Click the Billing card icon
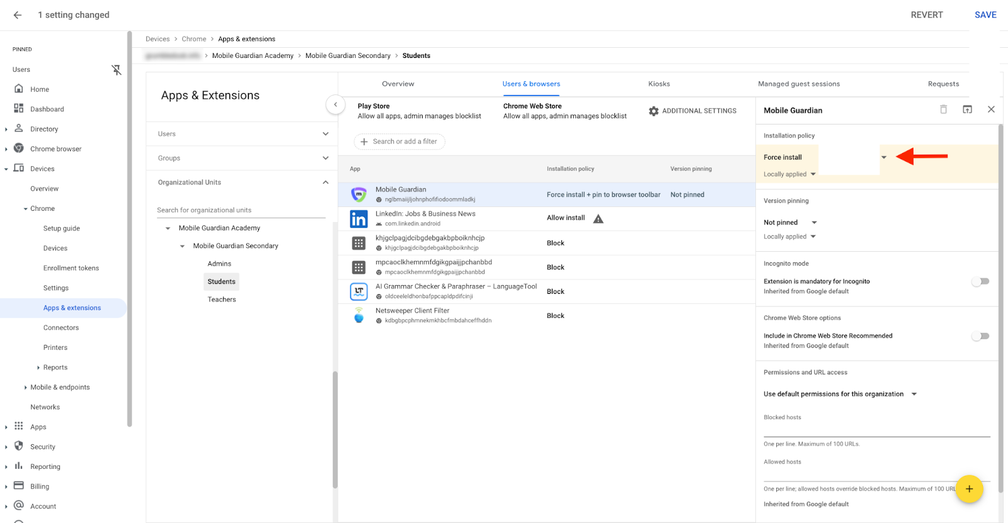 [19, 486]
